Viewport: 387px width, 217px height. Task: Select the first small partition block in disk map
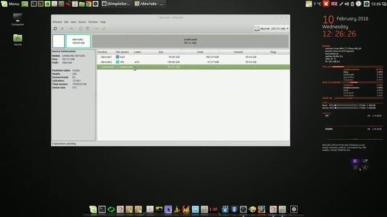(x=59, y=41)
